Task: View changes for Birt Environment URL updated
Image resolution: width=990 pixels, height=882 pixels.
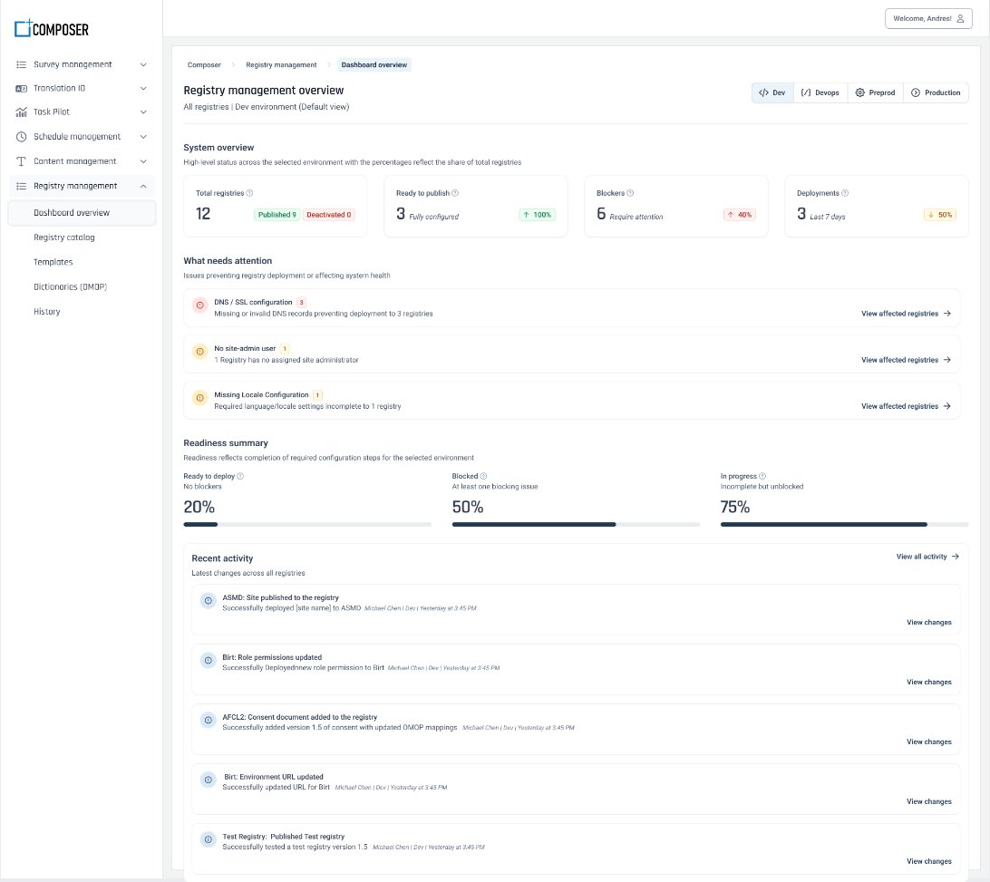Action: click(928, 801)
